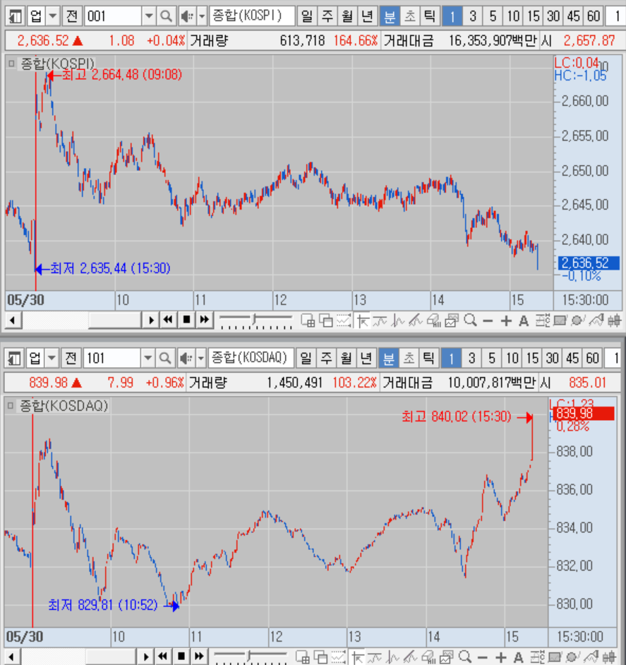626x665 pixels.
Task: Click the fast-forward button under KOSPI chart
Action: pos(205,320)
